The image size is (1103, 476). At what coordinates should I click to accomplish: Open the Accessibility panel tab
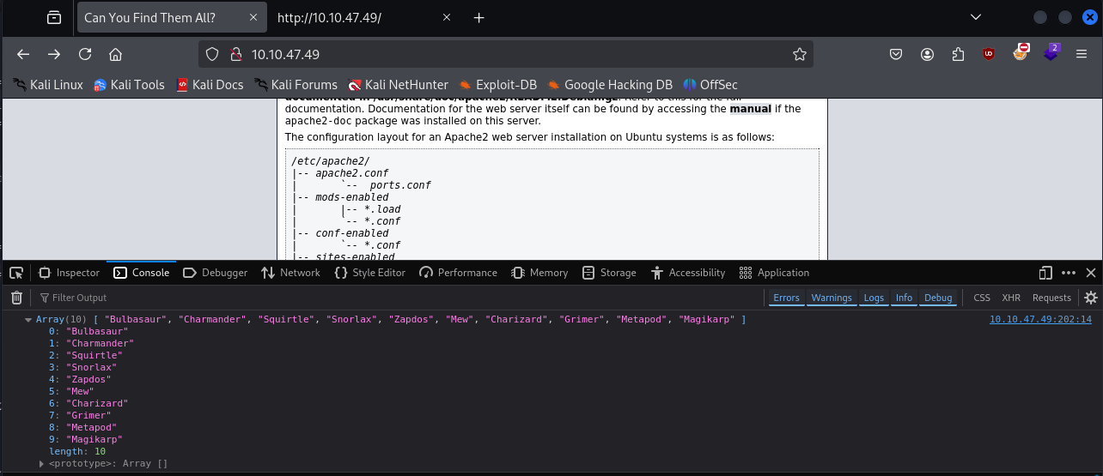688,273
